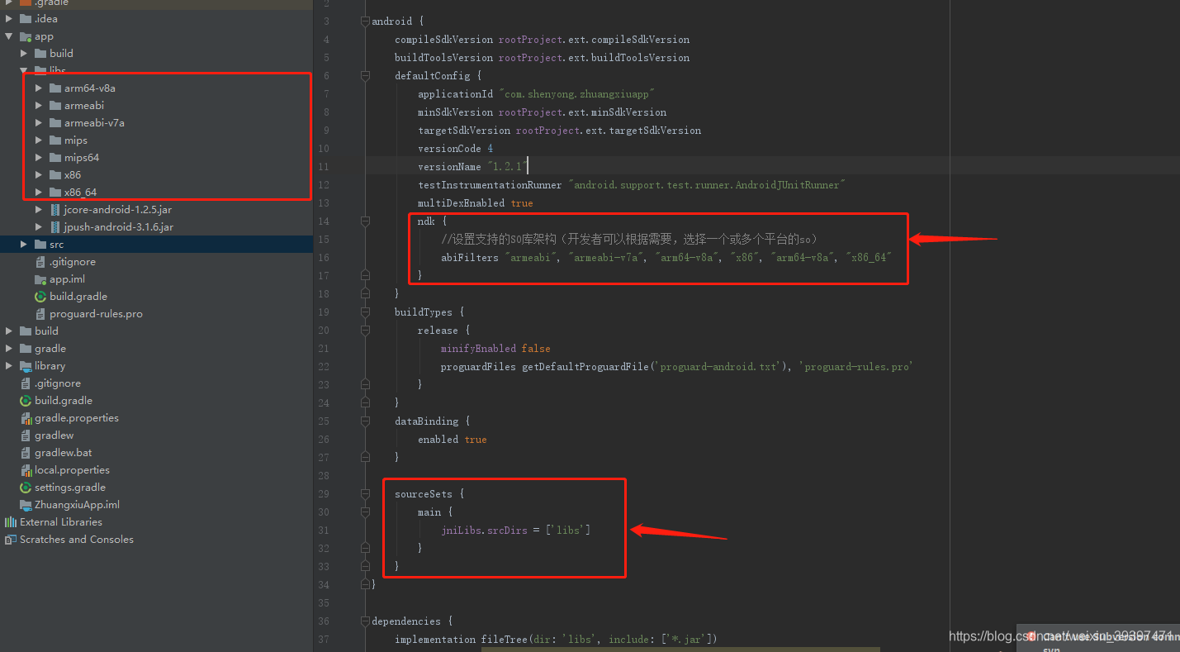Click the gradlew.bat file icon

pos(26,452)
